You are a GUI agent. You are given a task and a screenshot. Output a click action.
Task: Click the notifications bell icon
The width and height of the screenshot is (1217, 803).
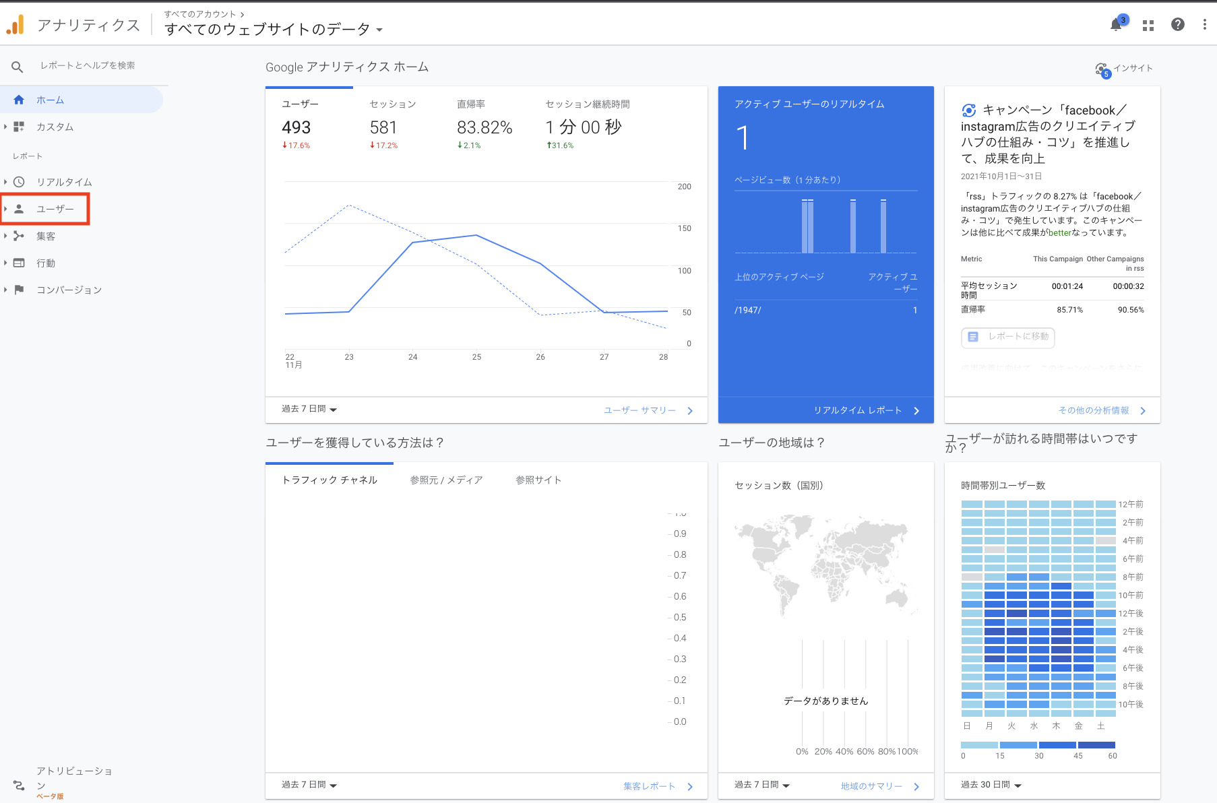1116,25
